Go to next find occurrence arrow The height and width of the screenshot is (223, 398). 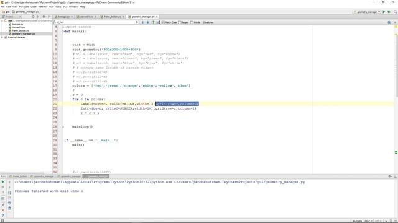pos(148,22)
